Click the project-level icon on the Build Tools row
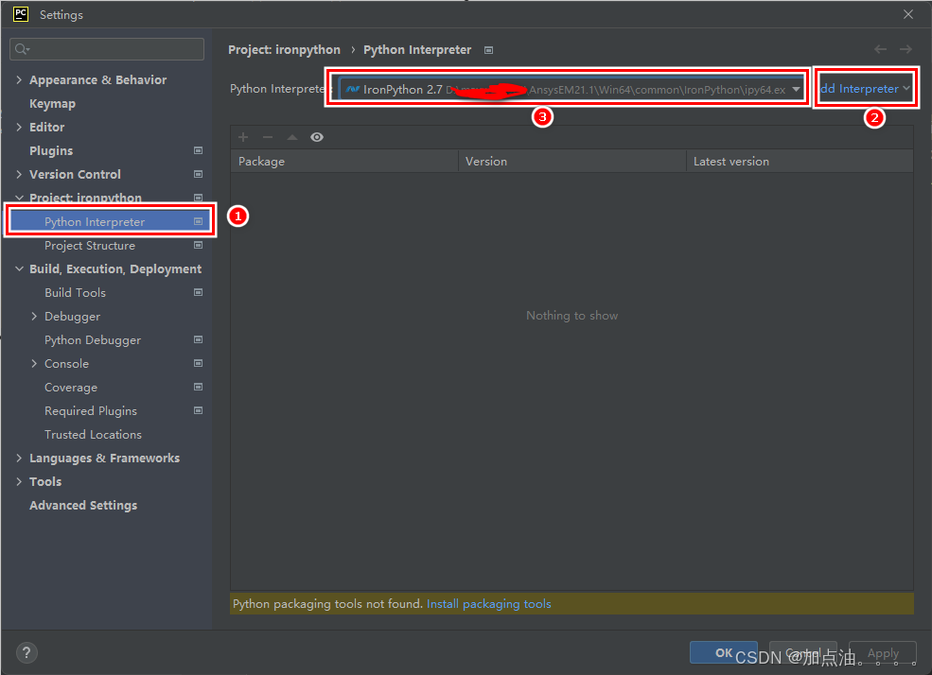The height and width of the screenshot is (675, 932). (x=198, y=293)
